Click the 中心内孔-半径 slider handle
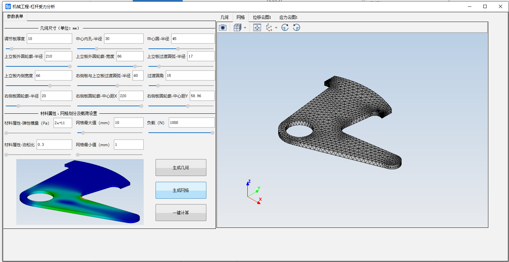 (x=97, y=49)
